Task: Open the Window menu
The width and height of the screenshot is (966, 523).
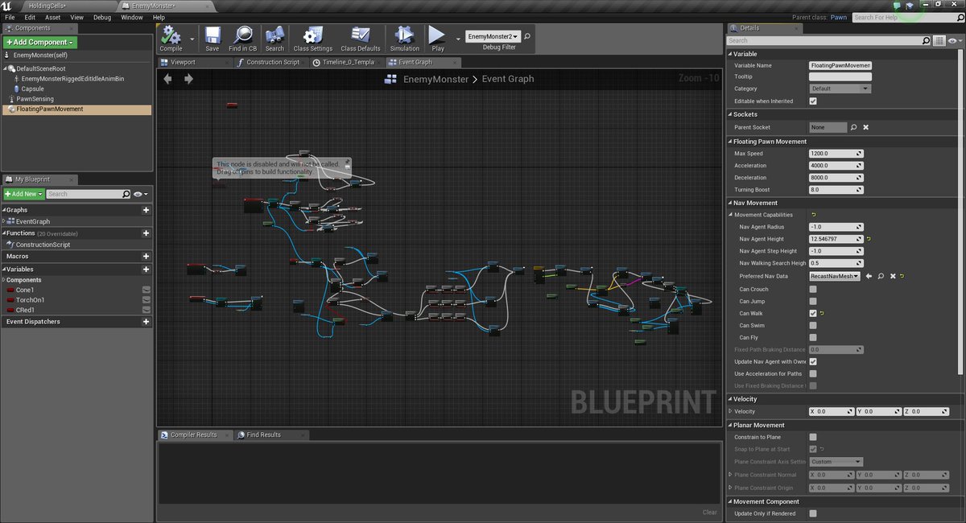Action: [x=130, y=17]
